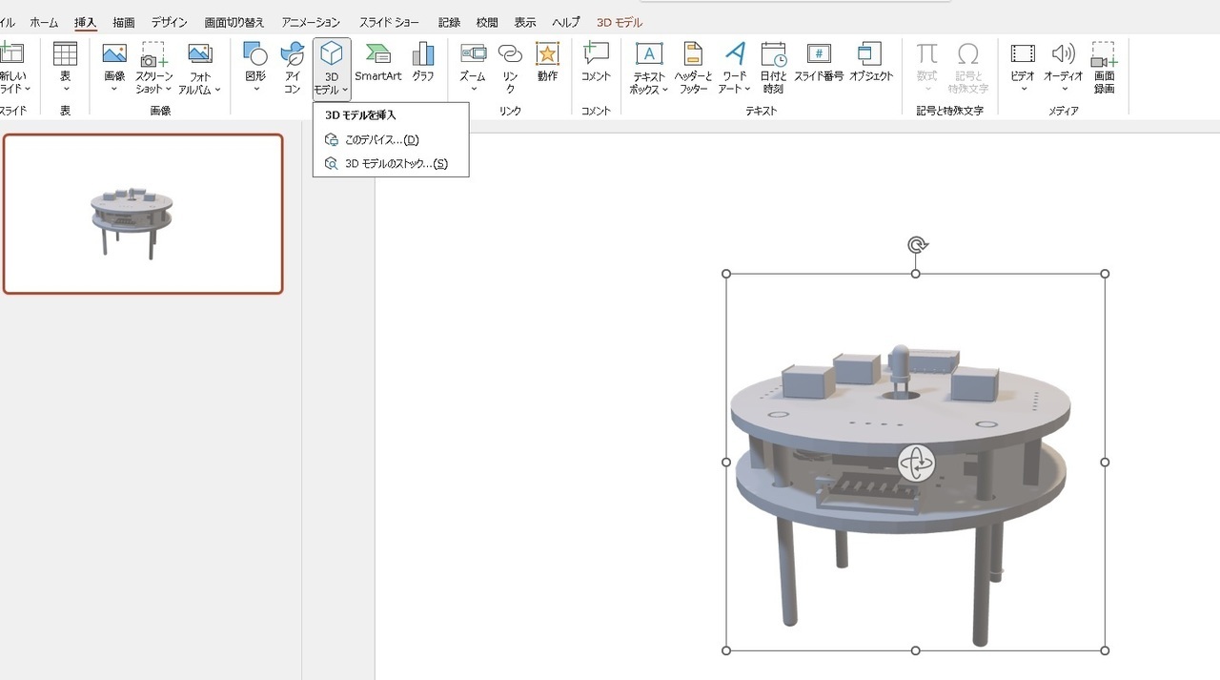Click the 画像 insert picture icon
This screenshot has width=1220, height=680.
114,53
